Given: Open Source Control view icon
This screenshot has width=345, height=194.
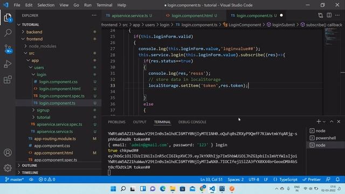Looking at the screenshot, I should [x=8, y=48].
